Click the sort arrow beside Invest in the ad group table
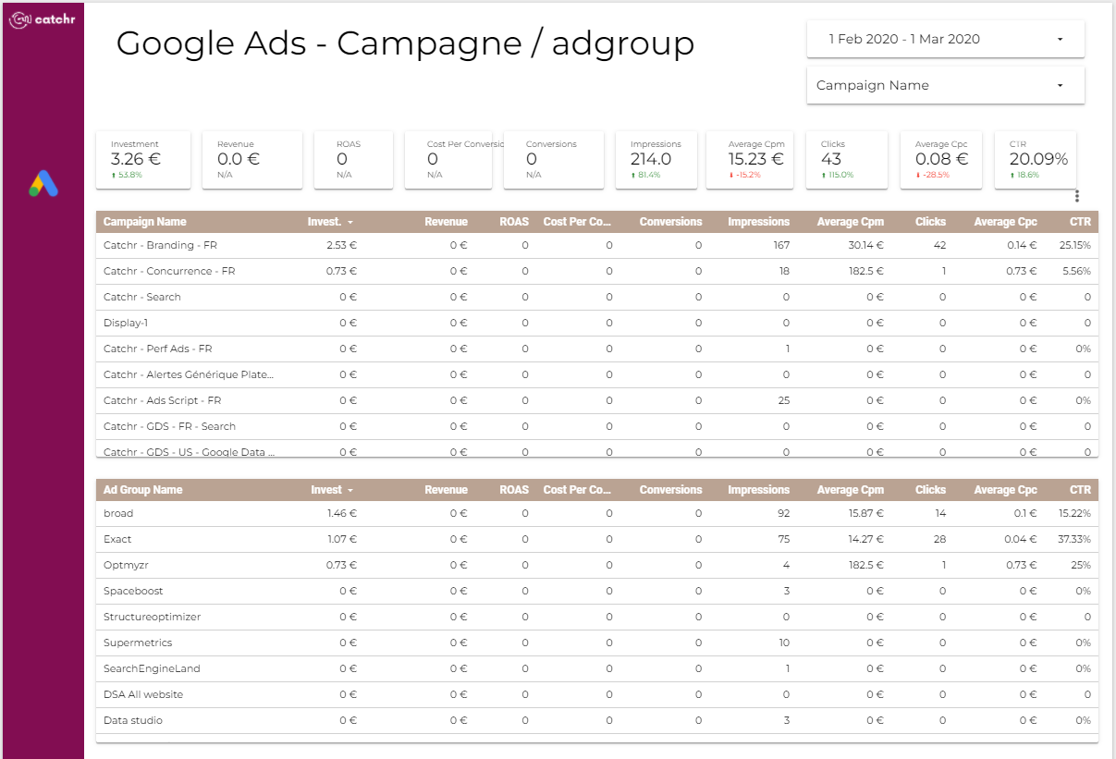 click(x=350, y=491)
